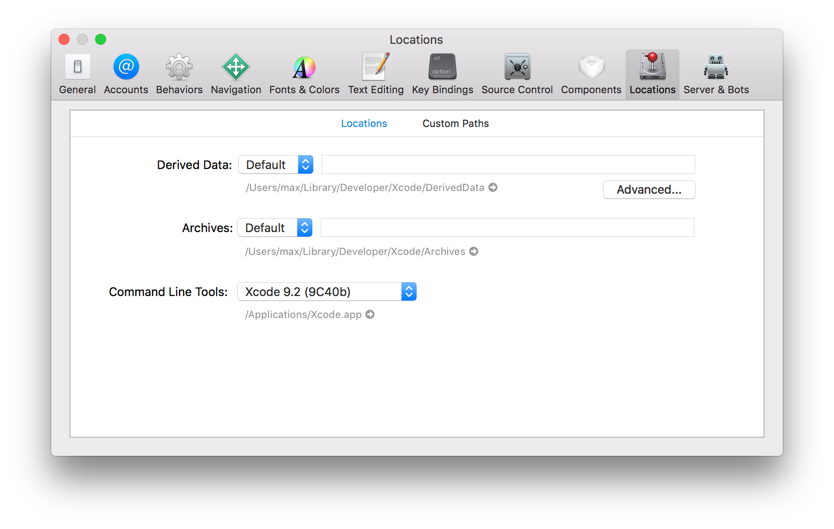Viewport: 834px width, 529px height.
Task: Open the General preferences pane
Action: tap(77, 74)
